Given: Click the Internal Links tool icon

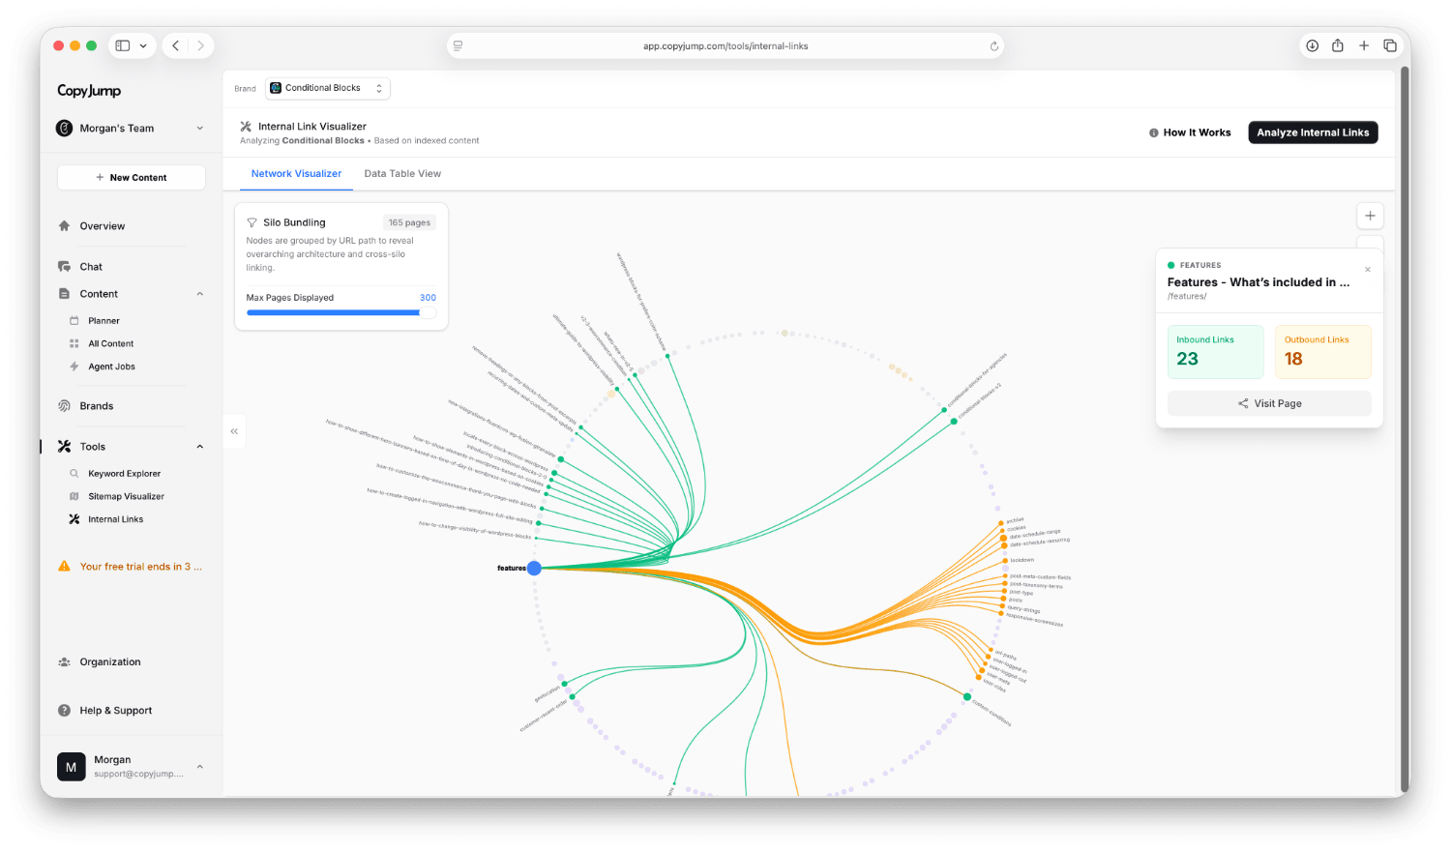Looking at the screenshot, I should pyautogui.click(x=74, y=519).
